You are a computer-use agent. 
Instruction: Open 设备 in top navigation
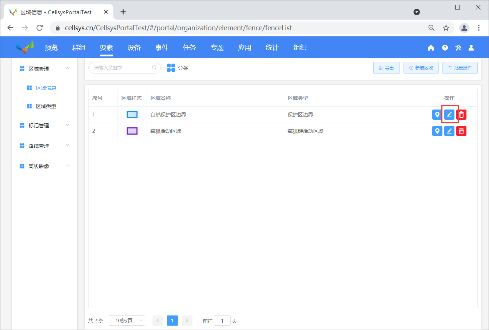pyautogui.click(x=134, y=48)
